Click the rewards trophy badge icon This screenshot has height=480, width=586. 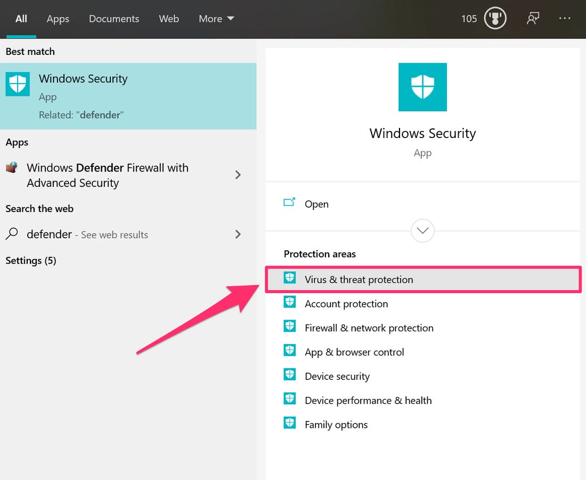coord(495,18)
